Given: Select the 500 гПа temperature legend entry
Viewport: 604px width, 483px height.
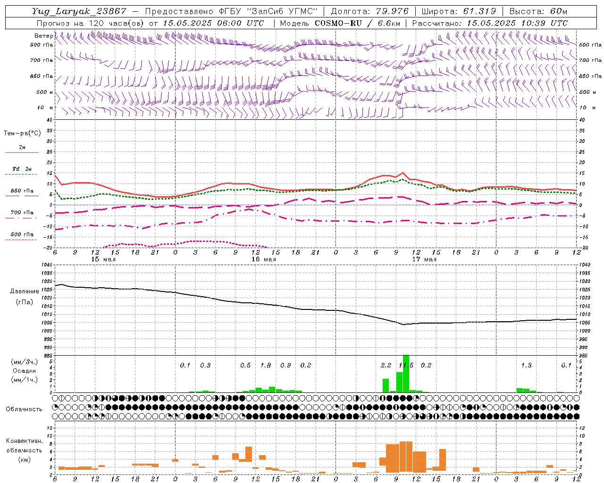Looking at the screenshot, I should (22, 234).
